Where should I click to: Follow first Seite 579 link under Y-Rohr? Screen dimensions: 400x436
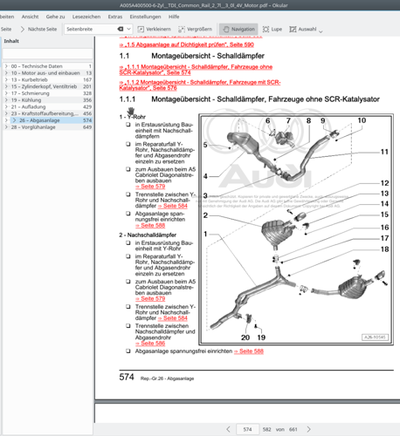click(150, 187)
